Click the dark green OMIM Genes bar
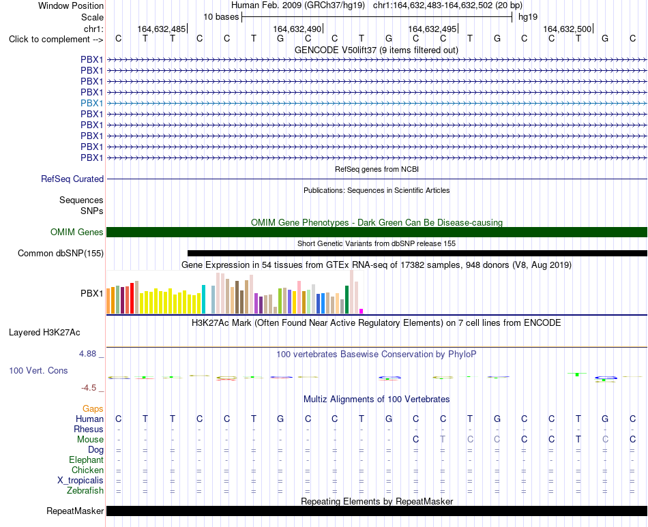Image resolution: width=648 pixels, height=527 pixels. coord(377,232)
